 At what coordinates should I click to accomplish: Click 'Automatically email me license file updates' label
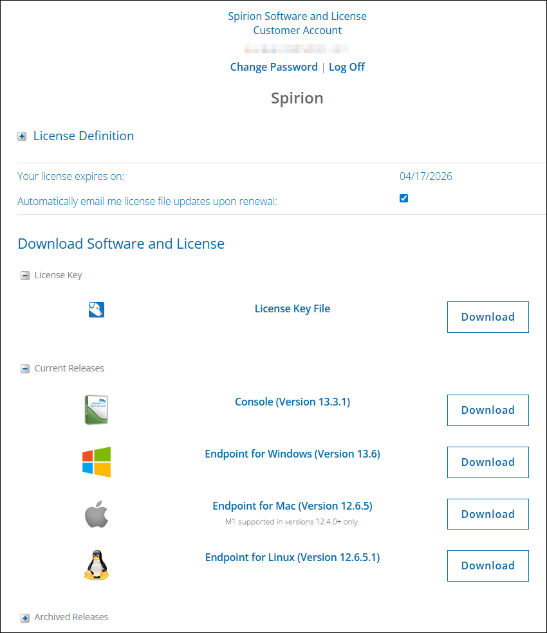[x=147, y=201]
